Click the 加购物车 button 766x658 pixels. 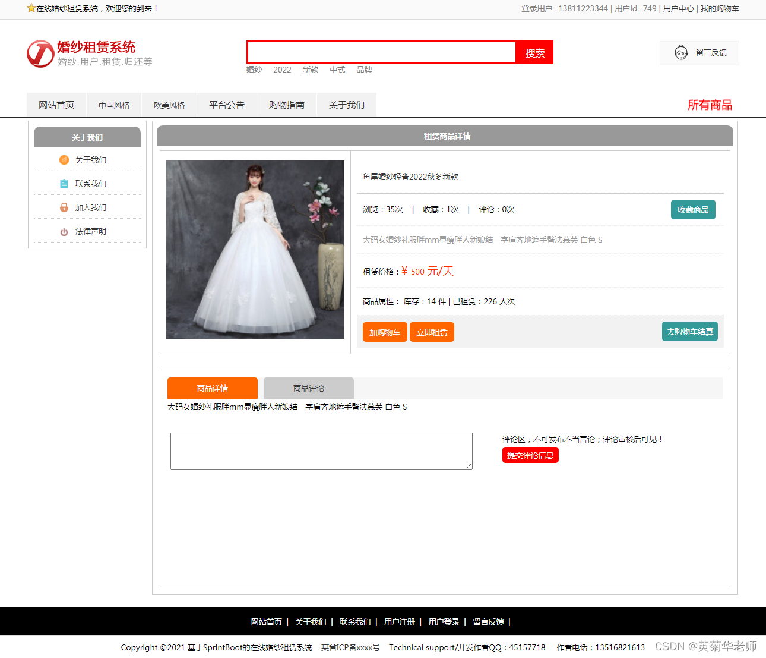(x=384, y=332)
